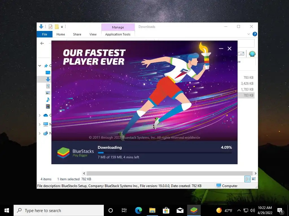Select the OneDrive cloud icon

(46, 115)
